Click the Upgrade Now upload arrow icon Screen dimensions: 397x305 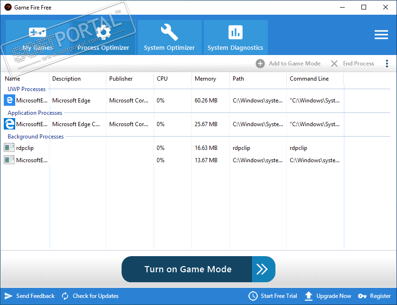pyautogui.click(x=309, y=296)
